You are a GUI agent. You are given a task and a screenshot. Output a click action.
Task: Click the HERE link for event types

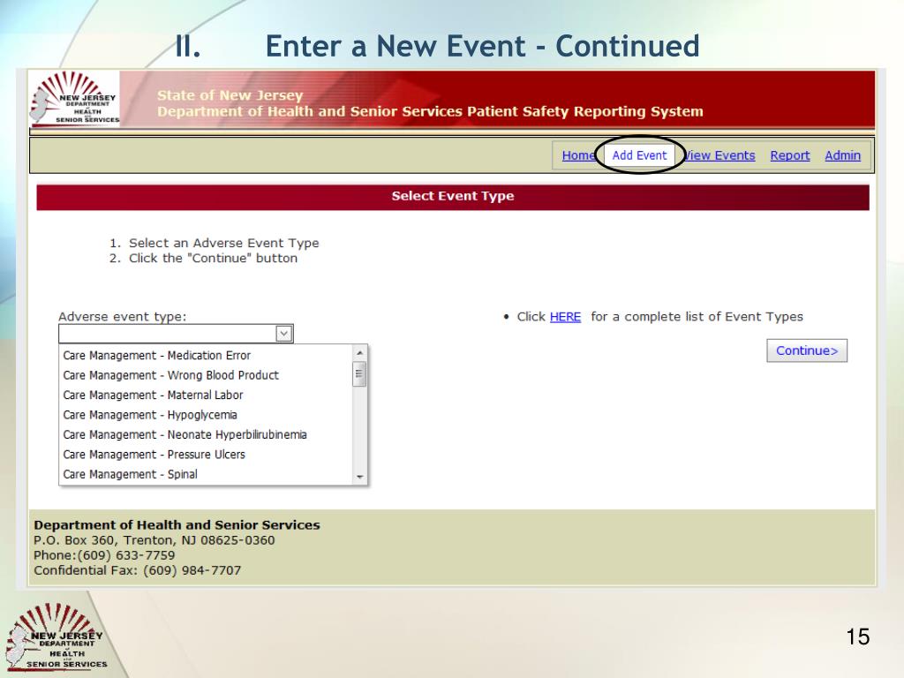[x=565, y=317]
